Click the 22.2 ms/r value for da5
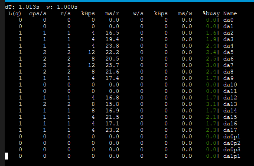 [x=112, y=52]
